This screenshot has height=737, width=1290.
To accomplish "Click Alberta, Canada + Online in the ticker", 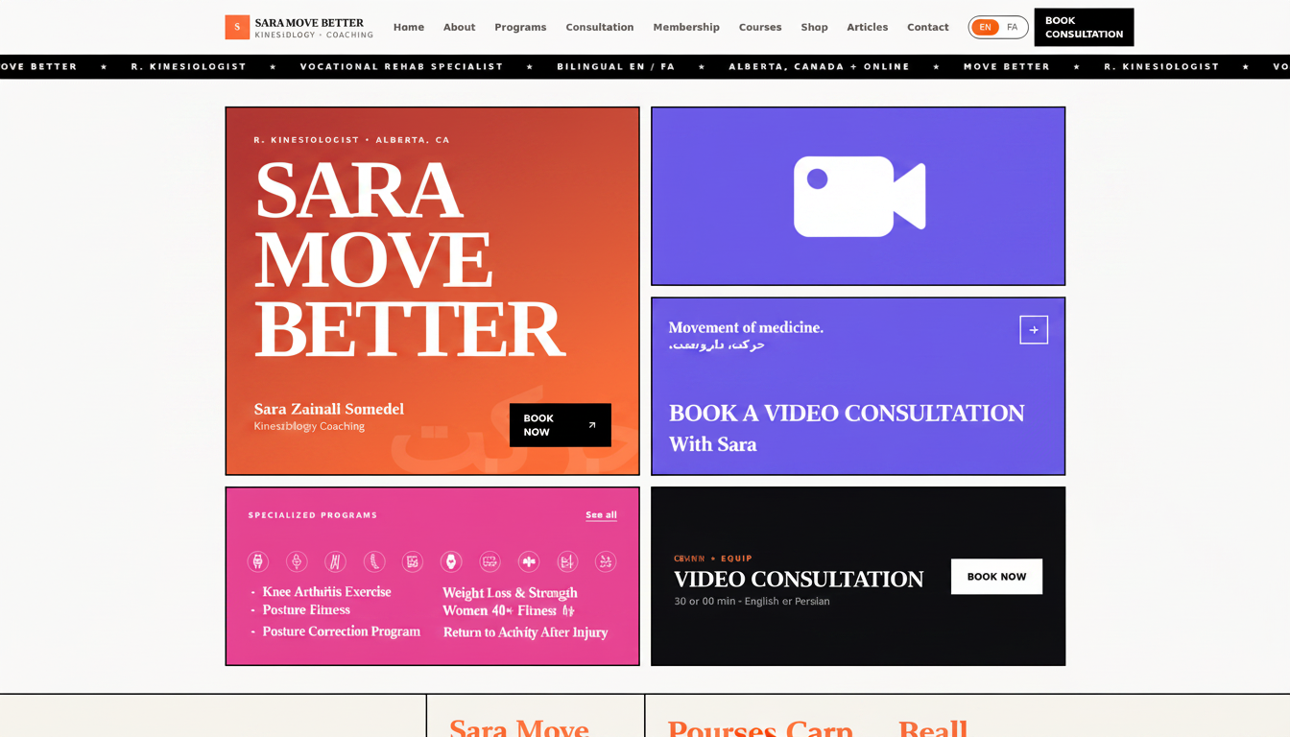I will click(x=820, y=67).
